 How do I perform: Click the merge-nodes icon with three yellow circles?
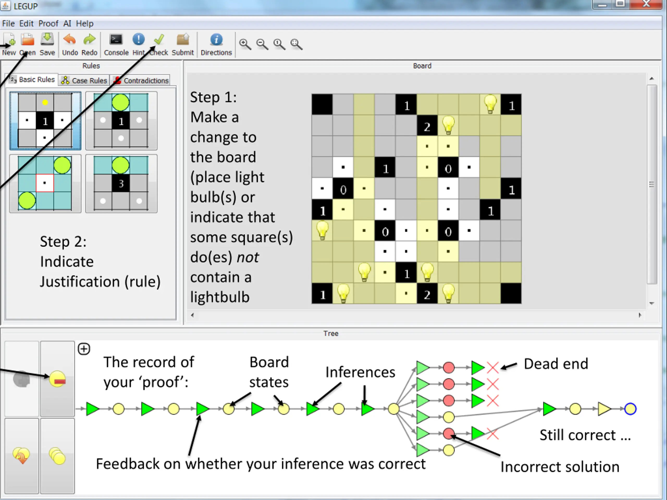(x=57, y=456)
